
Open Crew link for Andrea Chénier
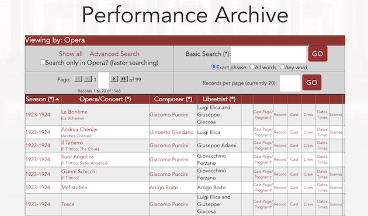pyautogui.click(x=308, y=132)
